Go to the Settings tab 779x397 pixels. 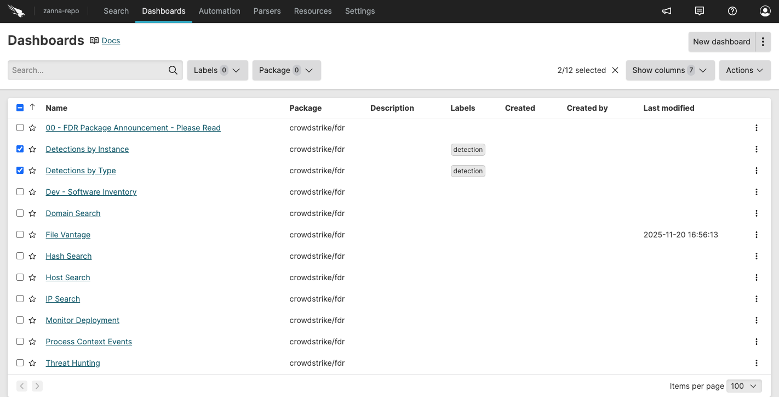tap(360, 10)
